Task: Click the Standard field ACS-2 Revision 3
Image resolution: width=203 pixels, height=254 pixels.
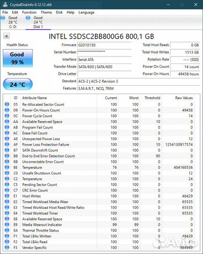Action: click(x=138, y=81)
